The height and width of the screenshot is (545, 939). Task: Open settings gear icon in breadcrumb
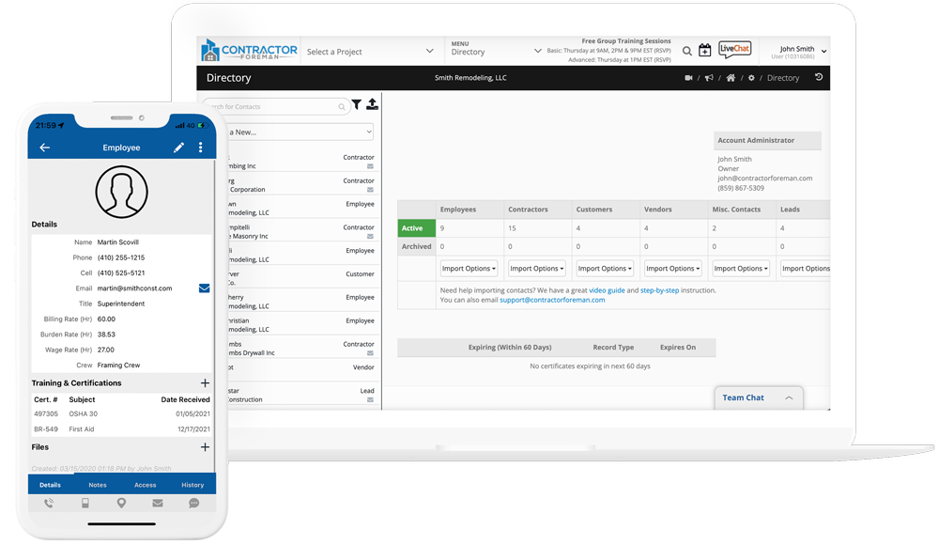pyautogui.click(x=751, y=78)
